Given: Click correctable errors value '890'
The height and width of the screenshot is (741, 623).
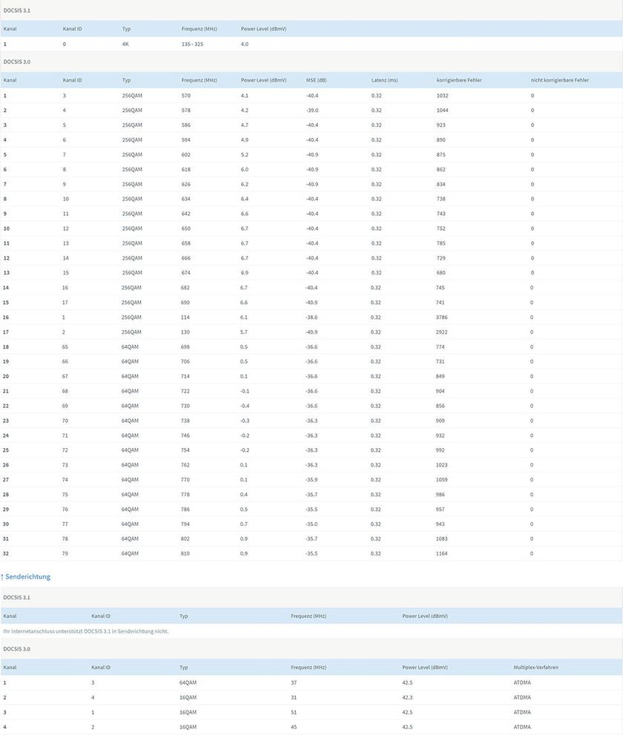Looking at the screenshot, I should tap(441, 140).
